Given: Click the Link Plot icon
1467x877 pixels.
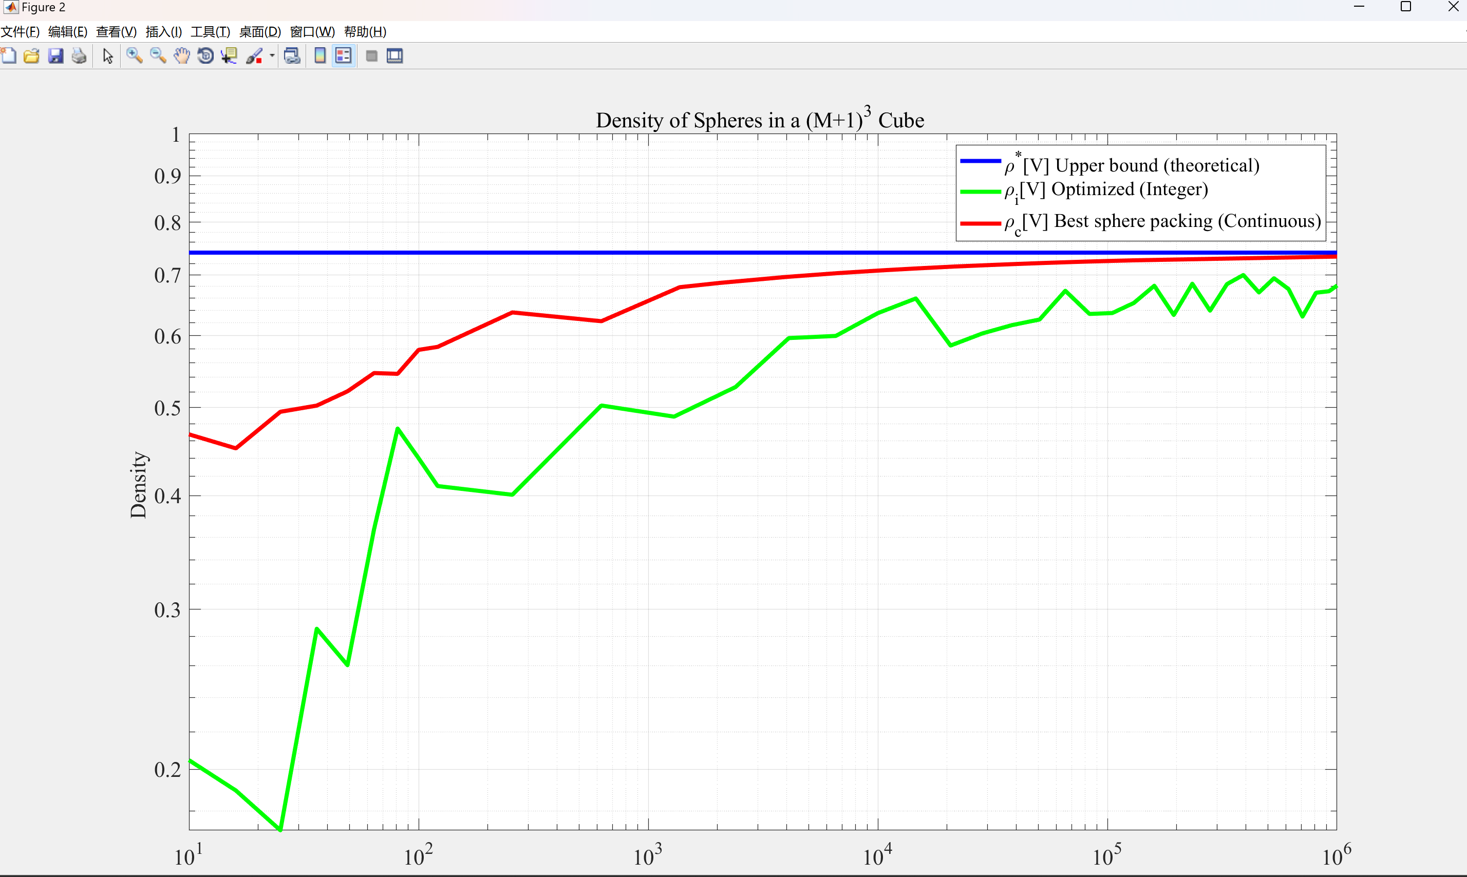Looking at the screenshot, I should pyautogui.click(x=292, y=56).
